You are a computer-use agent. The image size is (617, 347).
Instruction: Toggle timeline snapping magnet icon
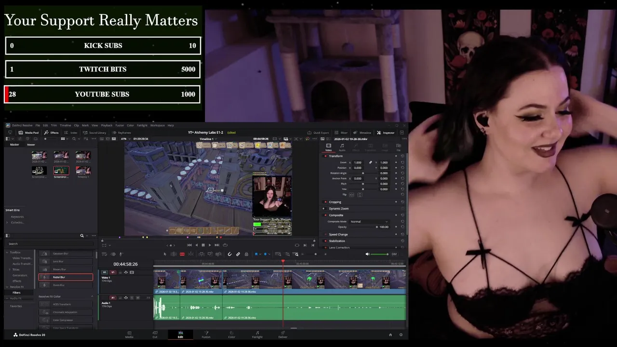[x=229, y=254]
